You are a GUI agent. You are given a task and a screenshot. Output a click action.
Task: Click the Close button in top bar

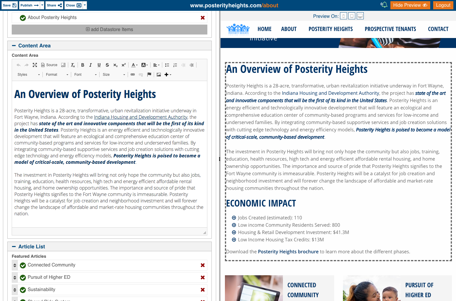click(x=74, y=5)
